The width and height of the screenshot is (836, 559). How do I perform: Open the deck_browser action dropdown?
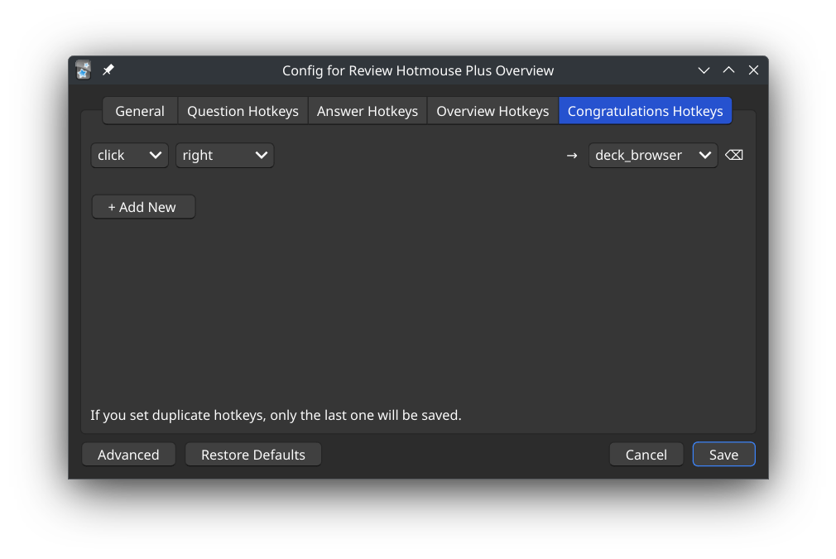pyautogui.click(x=652, y=156)
